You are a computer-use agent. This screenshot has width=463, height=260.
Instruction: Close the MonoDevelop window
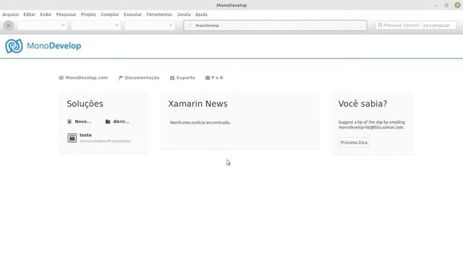click(457, 5)
